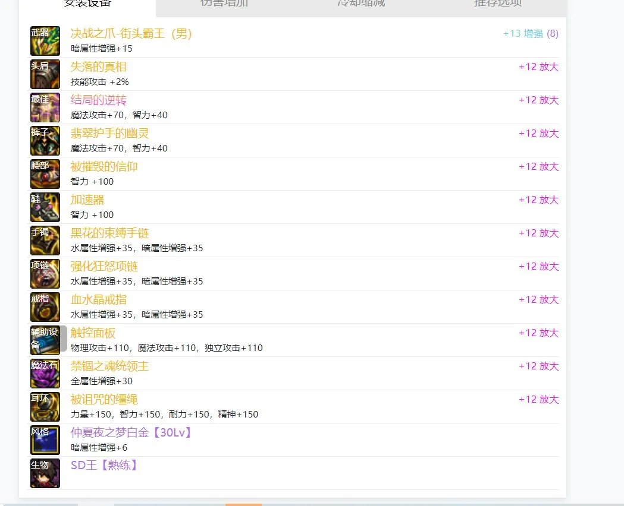Image resolution: width=624 pixels, height=506 pixels.
Task: Switch to the 伤害增加 tab
Action: 224,5
